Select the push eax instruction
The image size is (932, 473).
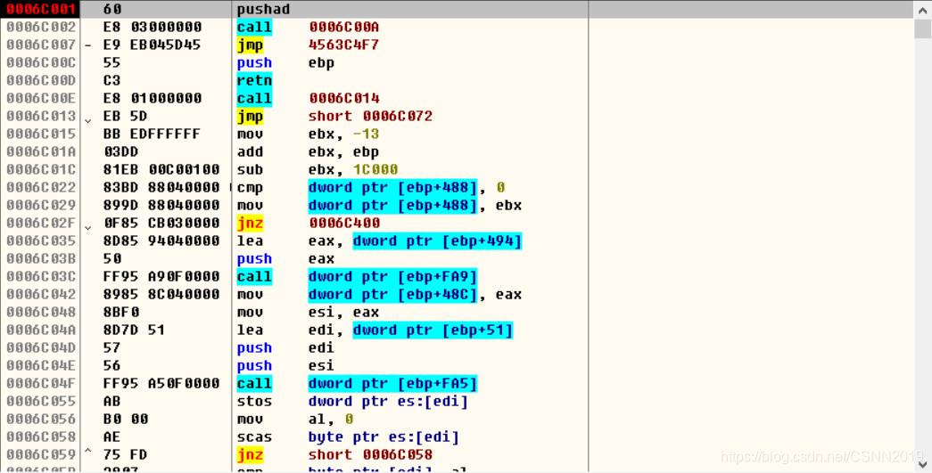pyautogui.click(x=285, y=258)
